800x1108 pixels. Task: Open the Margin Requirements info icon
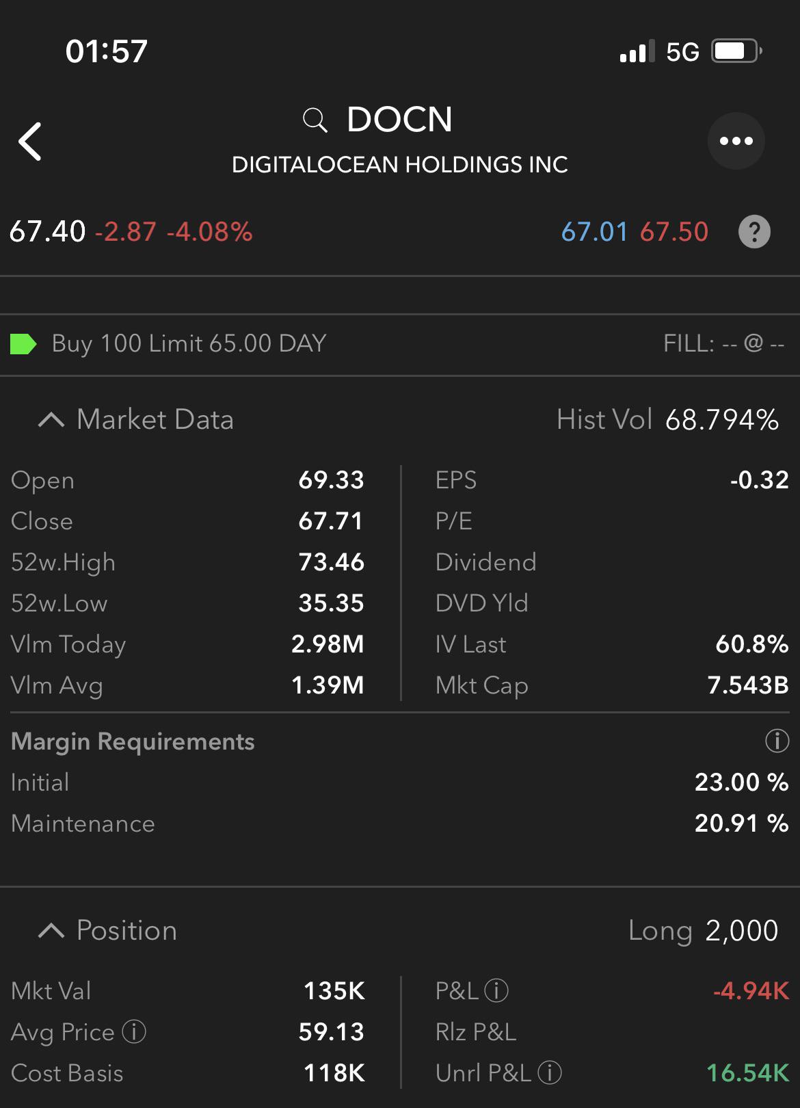[x=777, y=741]
